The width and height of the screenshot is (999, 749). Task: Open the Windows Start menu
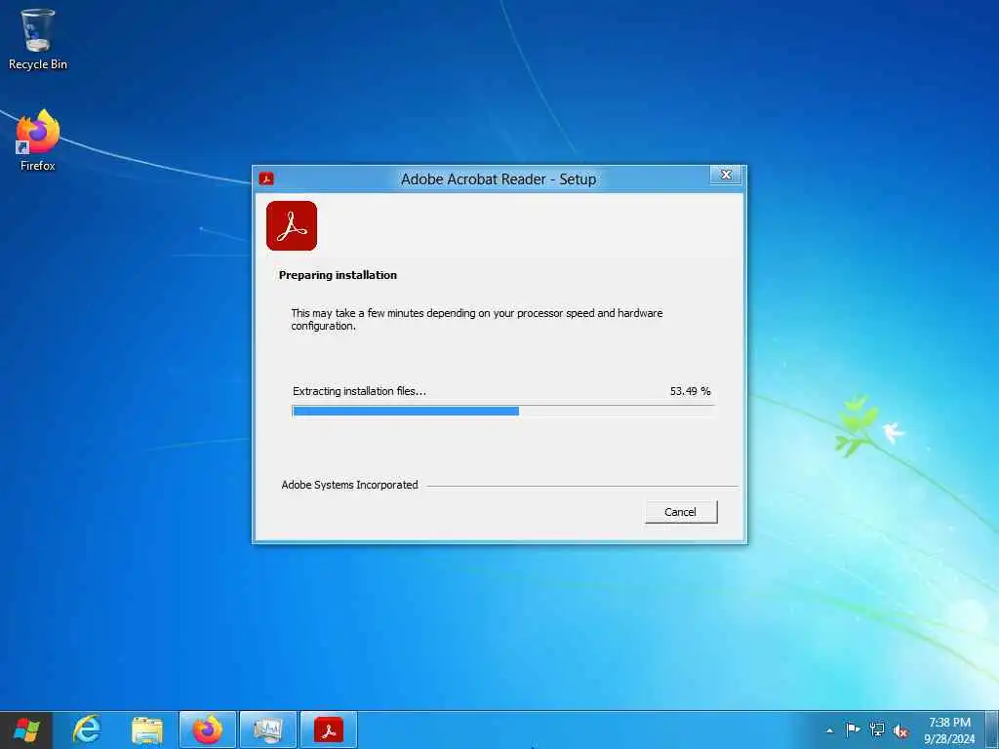click(x=26, y=729)
